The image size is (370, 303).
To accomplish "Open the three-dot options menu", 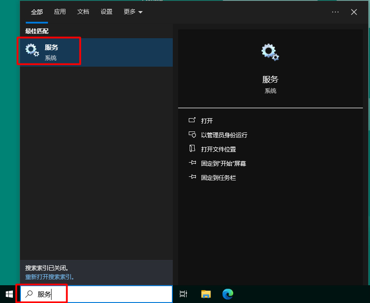I will 335,12.
